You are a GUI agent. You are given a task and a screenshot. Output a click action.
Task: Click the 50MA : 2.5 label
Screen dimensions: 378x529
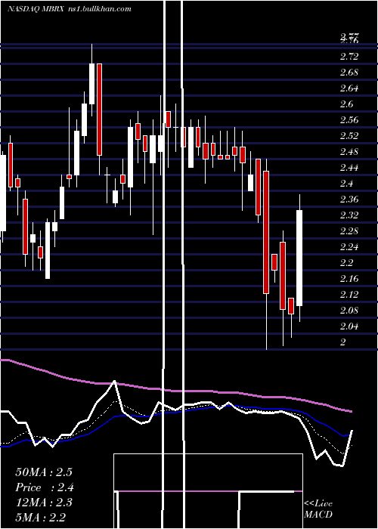click(x=44, y=472)
